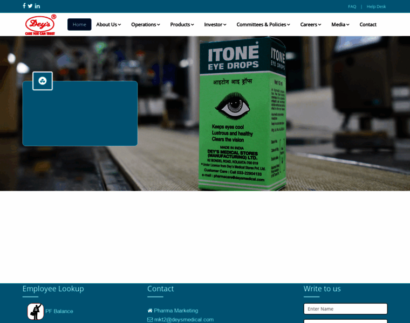Viewport: 410px width, 323px height.
Task: Click the Dey's logo
Action: [40, 25]
